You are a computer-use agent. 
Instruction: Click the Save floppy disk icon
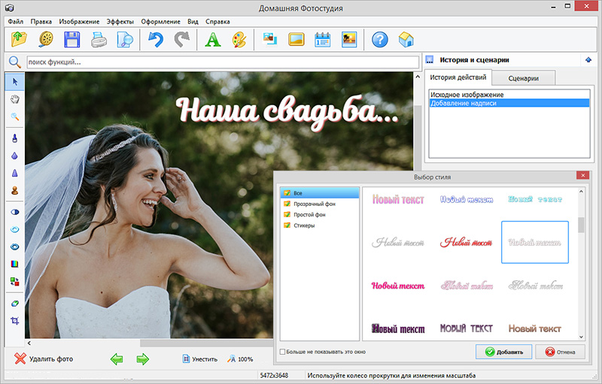tap(72, 39)
